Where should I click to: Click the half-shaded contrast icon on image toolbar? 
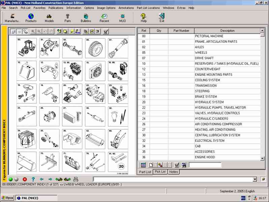point(98,31)
